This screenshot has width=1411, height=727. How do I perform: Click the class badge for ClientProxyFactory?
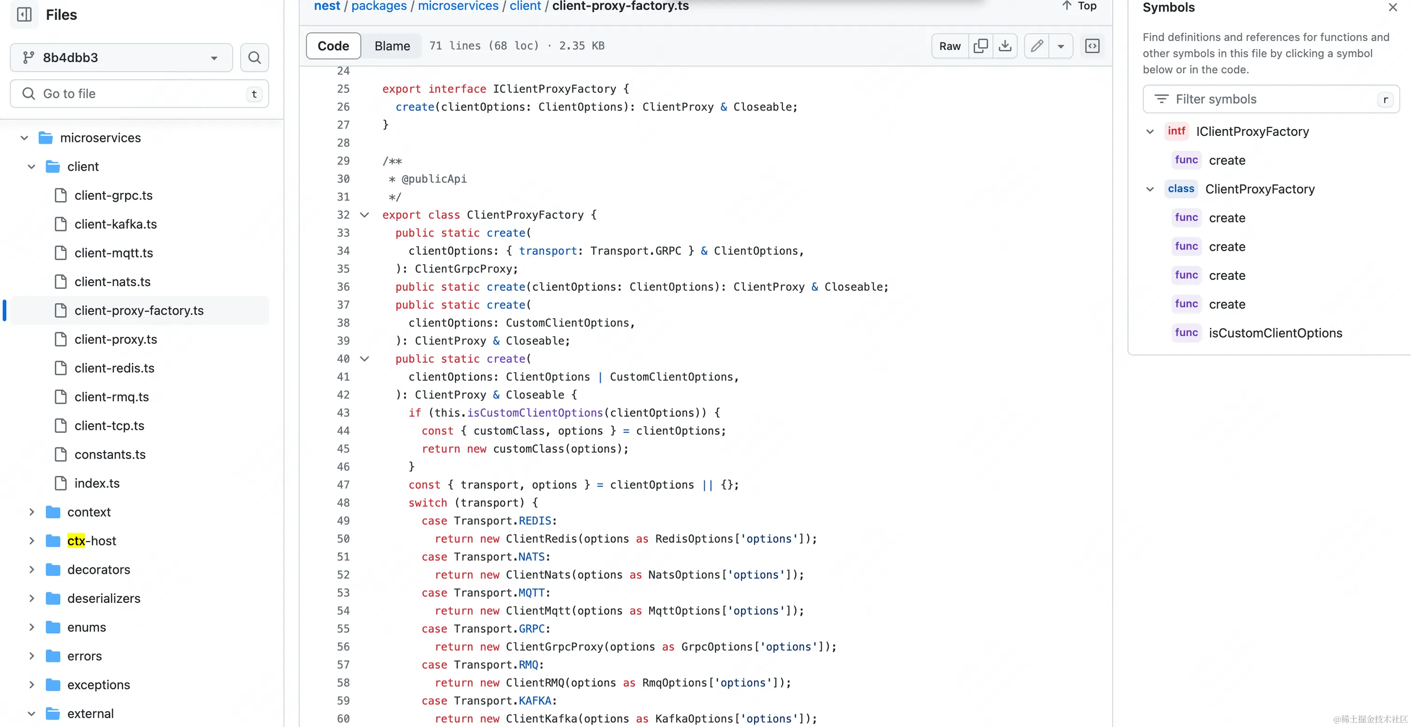1180,189
